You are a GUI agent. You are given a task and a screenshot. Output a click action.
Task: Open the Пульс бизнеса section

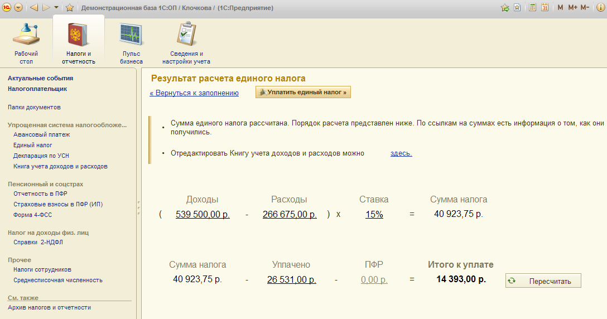(132, 43)
